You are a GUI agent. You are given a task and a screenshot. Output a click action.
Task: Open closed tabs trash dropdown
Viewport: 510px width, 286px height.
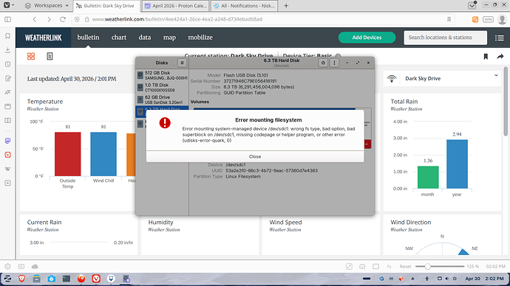pyautogui.click(x=472, y=5)
